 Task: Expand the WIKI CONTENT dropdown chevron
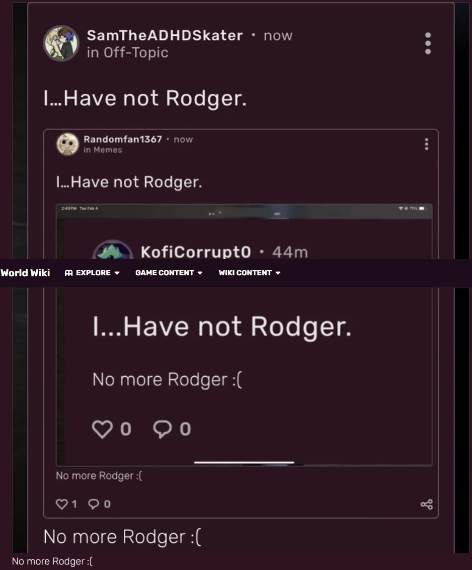click(277, 273)
